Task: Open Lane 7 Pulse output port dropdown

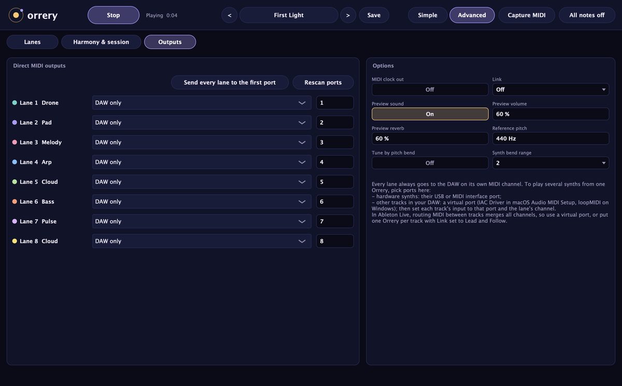Action: click(202, 221)
